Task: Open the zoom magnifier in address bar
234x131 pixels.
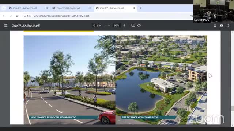Action: [x=192, y=16]
